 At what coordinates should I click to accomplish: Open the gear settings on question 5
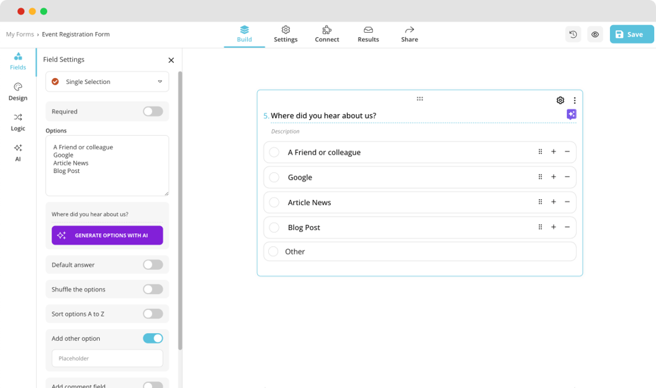click(560, 100)
